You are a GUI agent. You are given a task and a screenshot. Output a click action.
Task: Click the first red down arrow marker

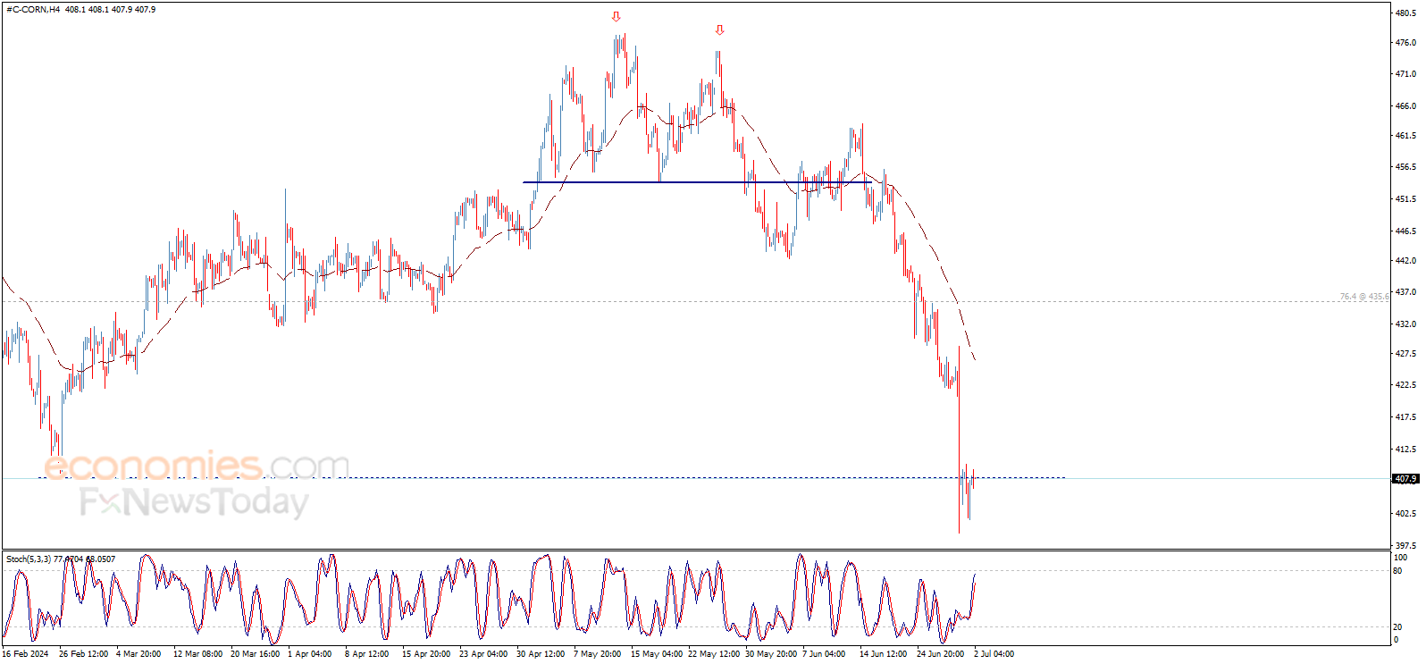tap(616, 16)
